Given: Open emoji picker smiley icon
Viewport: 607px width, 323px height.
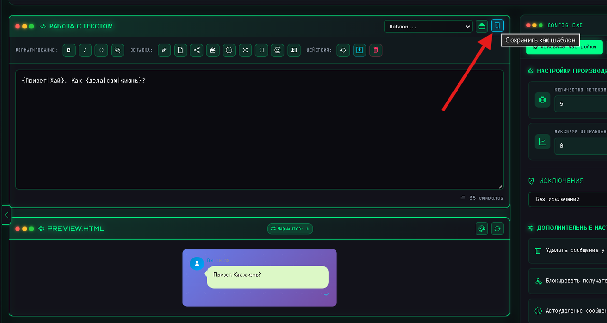Looking at the screenshot, I should [278, 50].
